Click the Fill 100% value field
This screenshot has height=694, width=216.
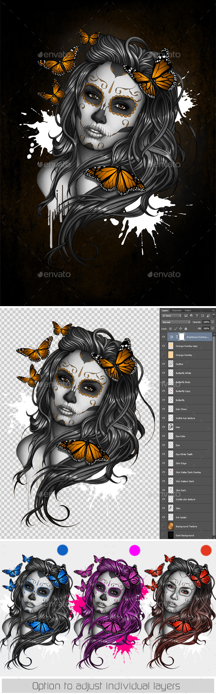tap(206, 329)
